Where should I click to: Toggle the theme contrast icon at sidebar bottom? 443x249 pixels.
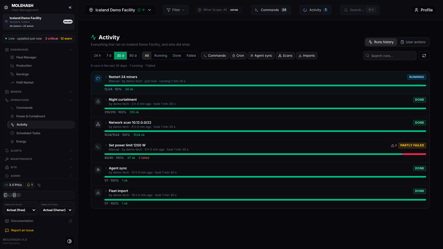[69, 241]
